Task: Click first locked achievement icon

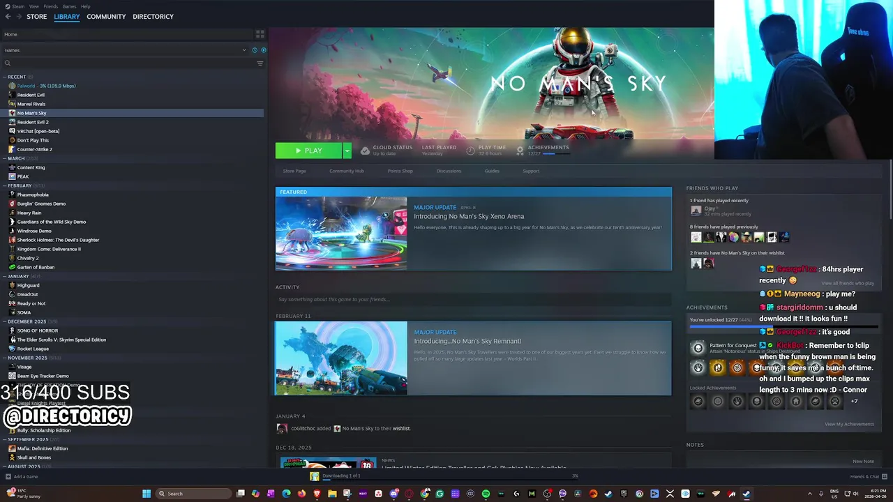Action: 698,402
